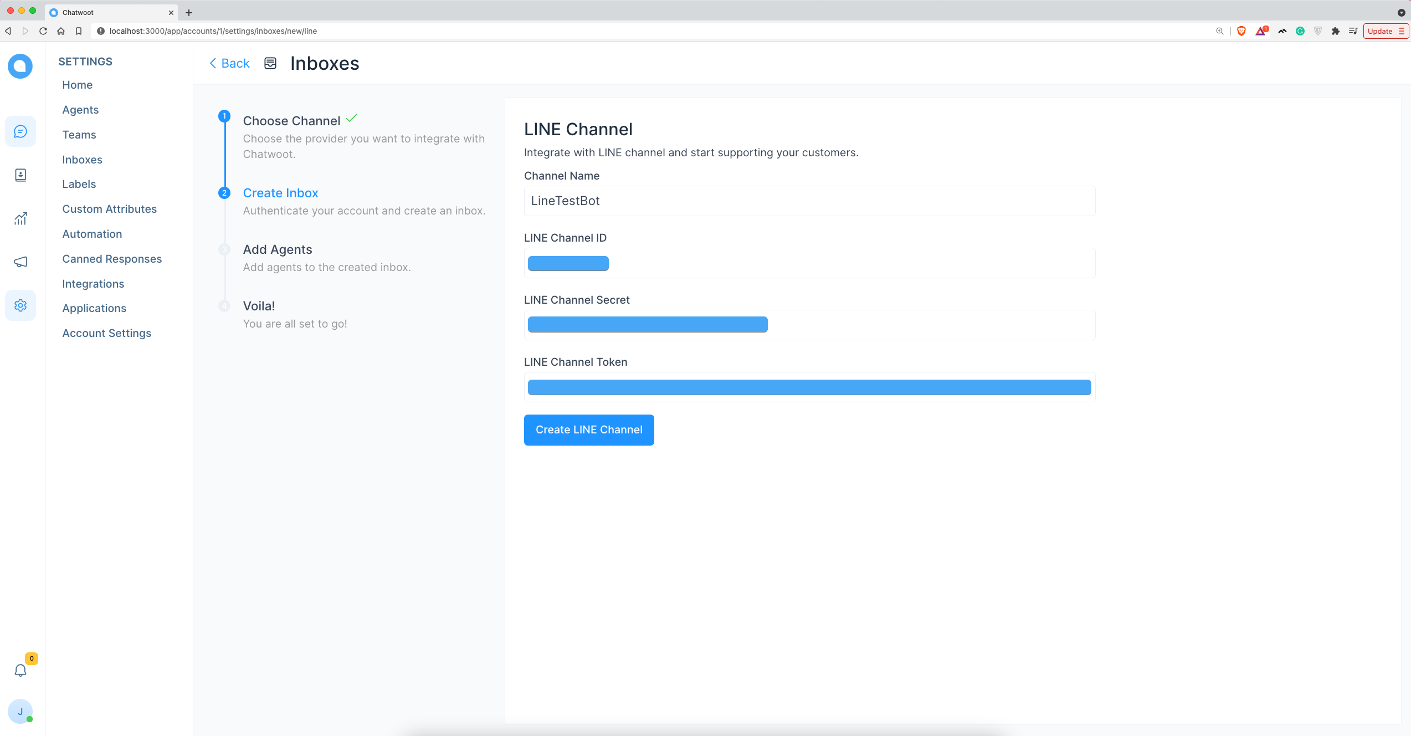Click the Inboxes header icon
Screen dimensions: 1411x736
[x=270, y=63]
